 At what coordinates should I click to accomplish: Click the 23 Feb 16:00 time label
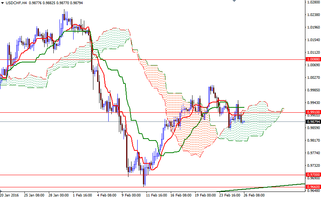click(x=230, y=195)
